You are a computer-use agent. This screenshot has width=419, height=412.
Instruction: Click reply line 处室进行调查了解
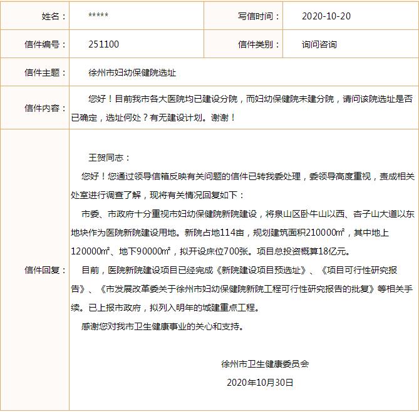157,195
